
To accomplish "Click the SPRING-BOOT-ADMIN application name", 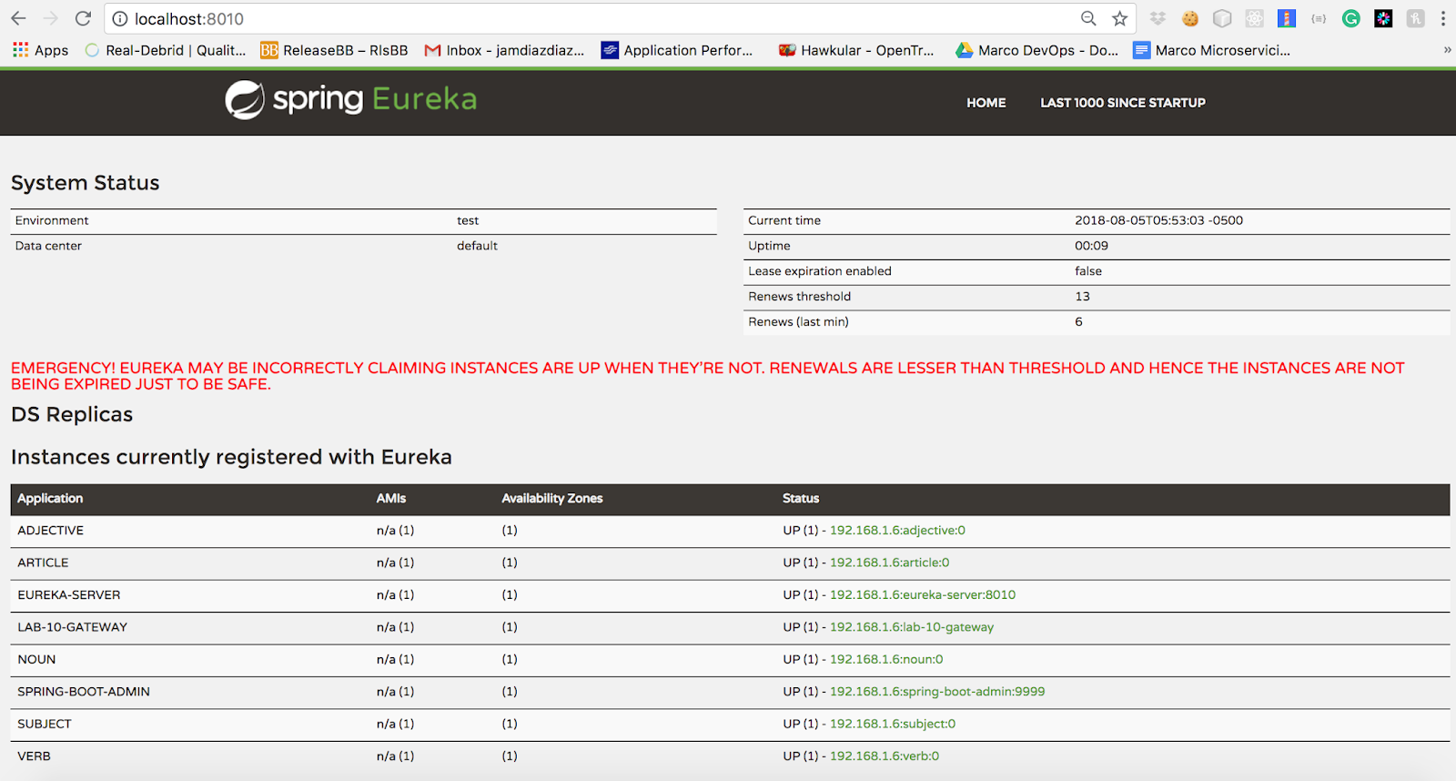I will (84, 692).
